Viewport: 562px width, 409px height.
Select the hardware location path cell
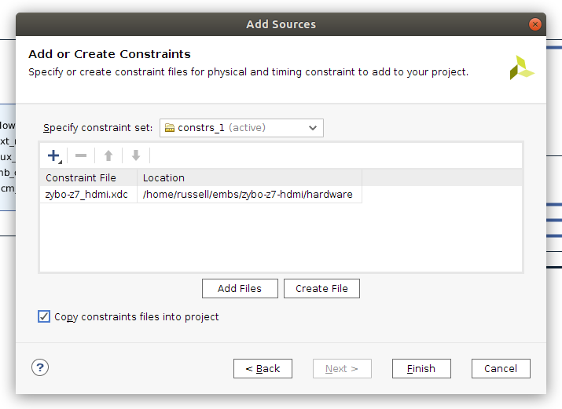[248, 195]
